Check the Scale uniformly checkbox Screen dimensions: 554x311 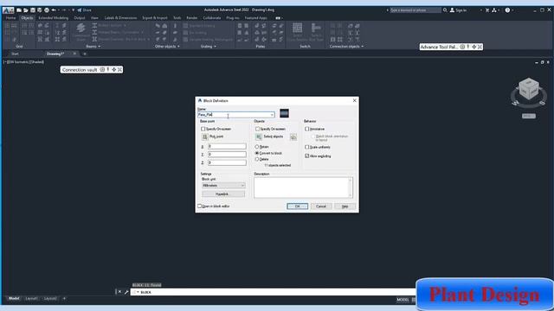(307, 147)
